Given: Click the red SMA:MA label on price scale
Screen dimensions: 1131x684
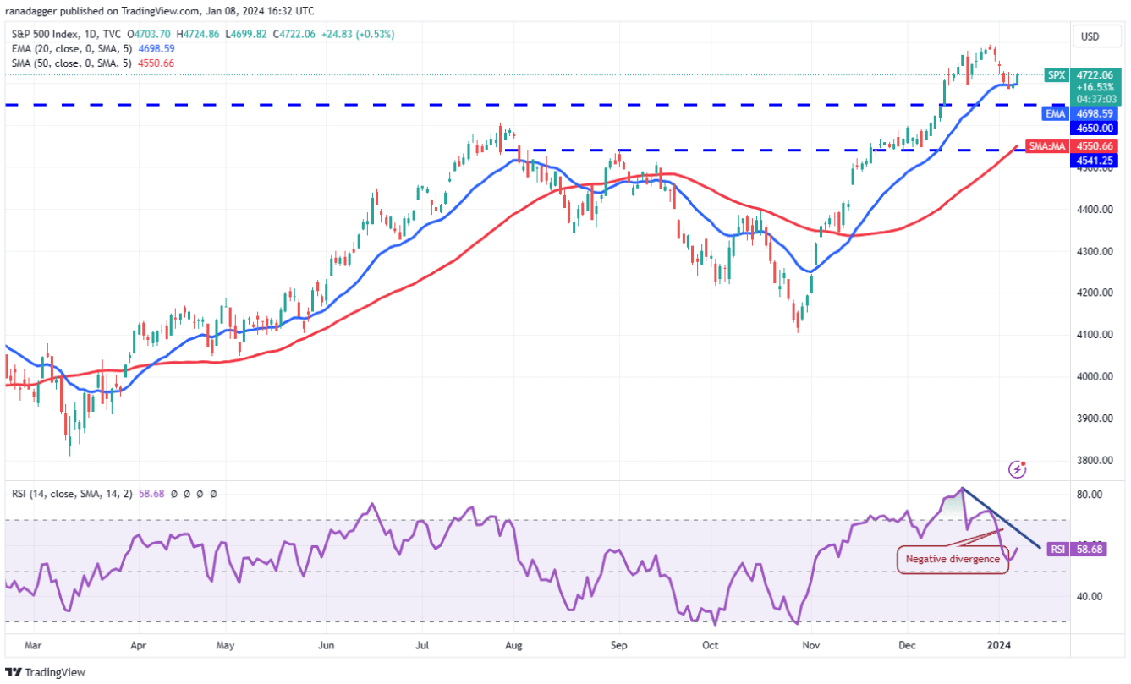Looking at the screenshot, I should 1047,146.
